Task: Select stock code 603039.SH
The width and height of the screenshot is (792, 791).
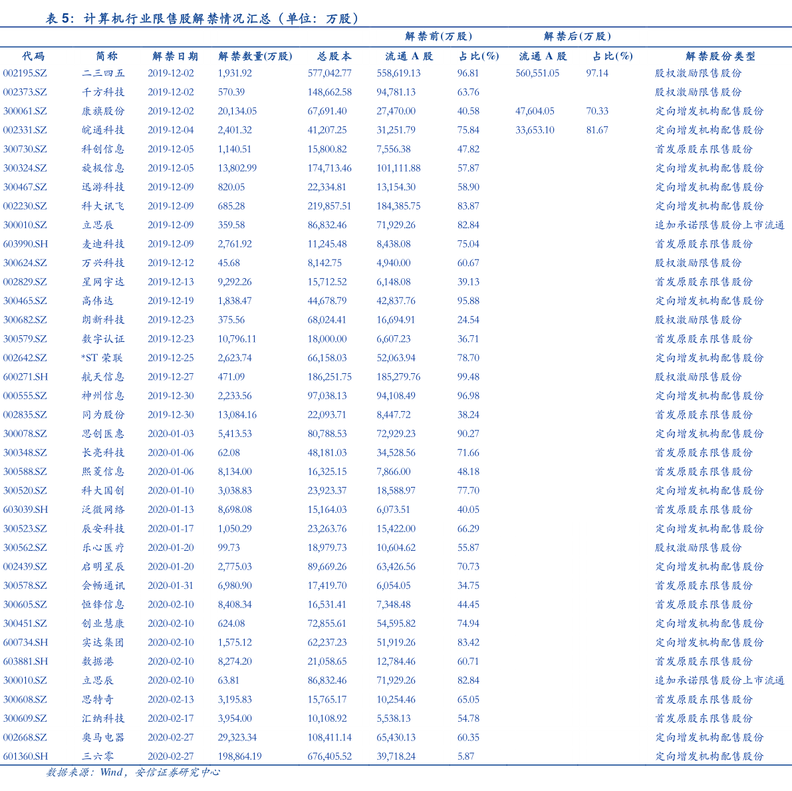Action: click(x=25, y=510)
